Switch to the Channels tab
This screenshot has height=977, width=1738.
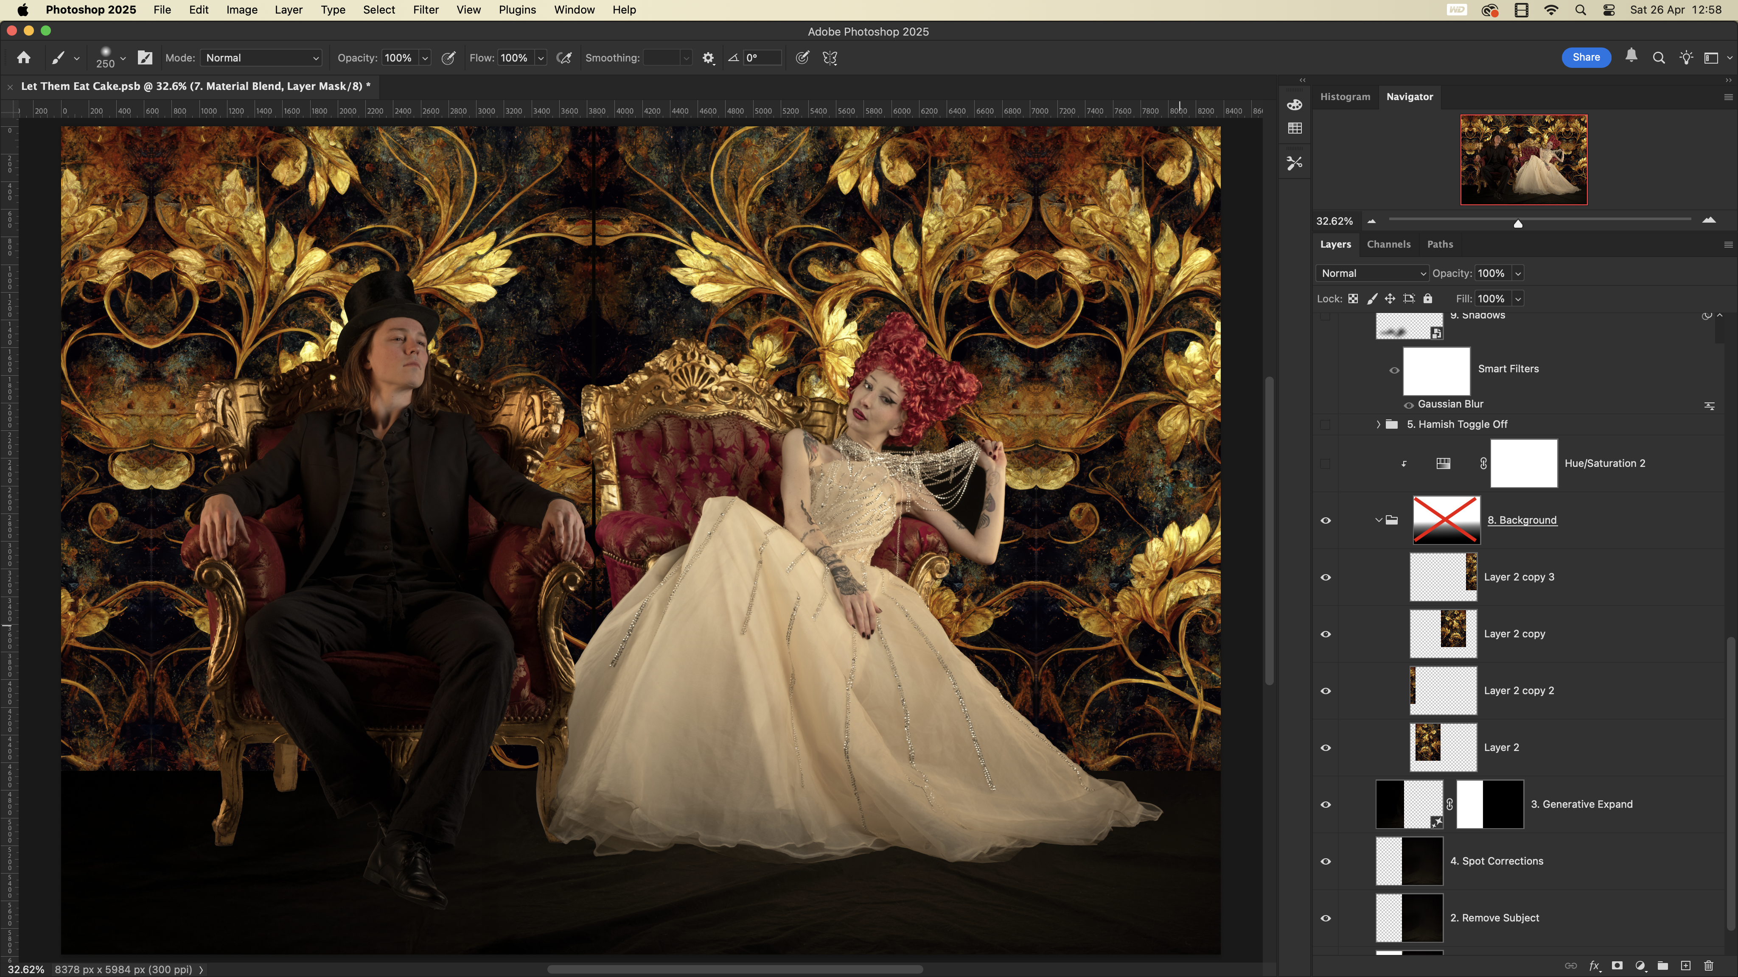click(x=1388, y=244)
